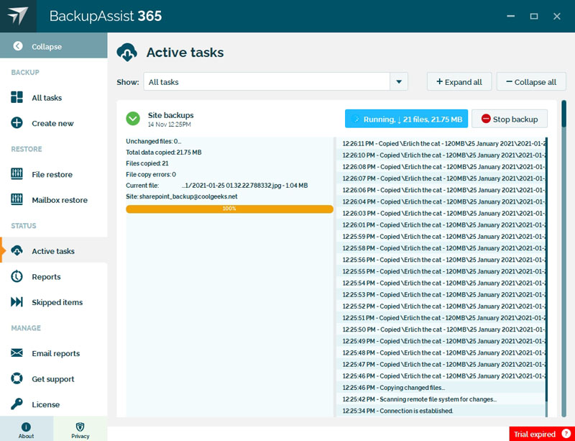This screenshot has height=441, width=575.
Task: Click the License key icon
Action: coord(17,404)
